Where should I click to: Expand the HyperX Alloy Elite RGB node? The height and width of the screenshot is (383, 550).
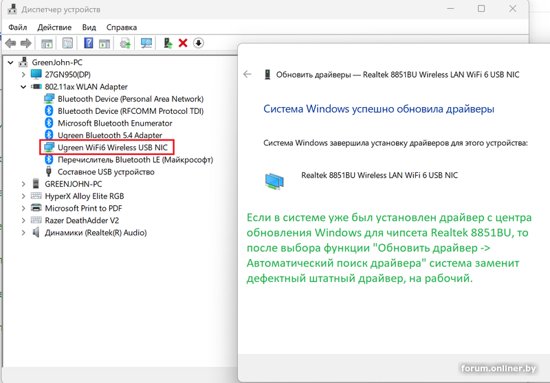coord(23,196)
